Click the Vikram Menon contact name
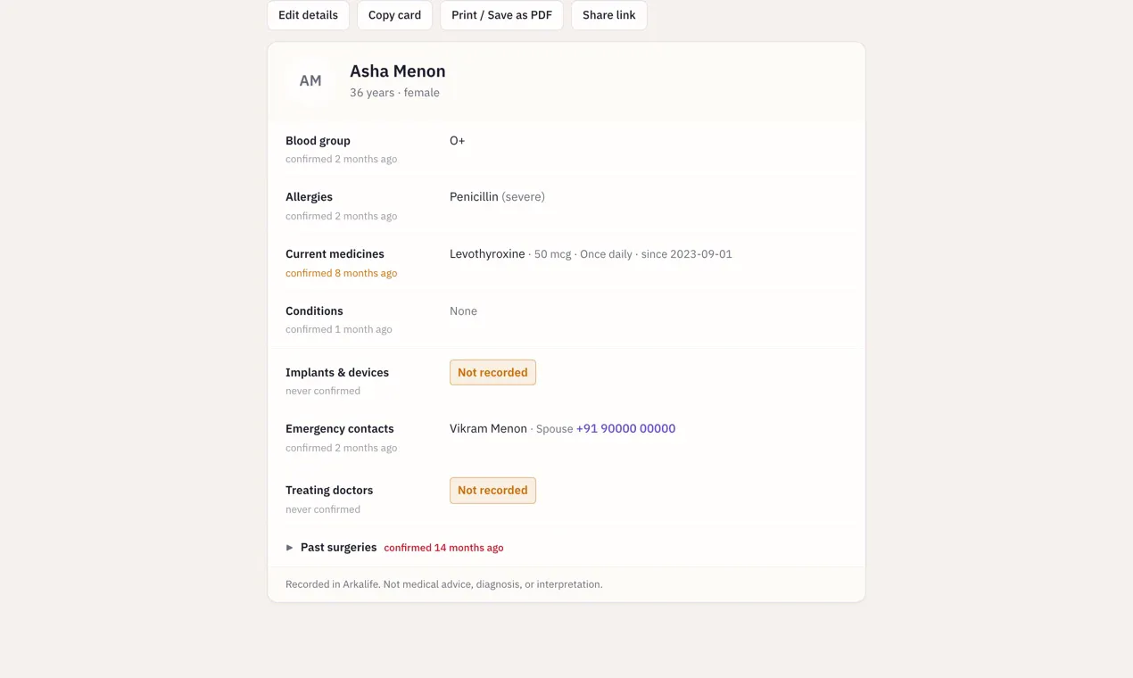The image size is (1133, 678). pyautogui.click(x=488, y=428)
